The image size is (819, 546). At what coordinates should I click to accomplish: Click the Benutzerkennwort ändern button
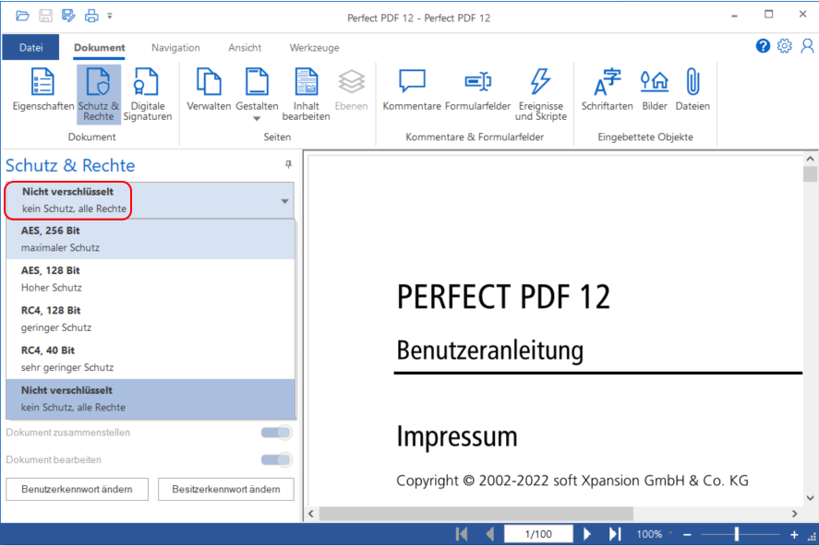pos(77,489)
